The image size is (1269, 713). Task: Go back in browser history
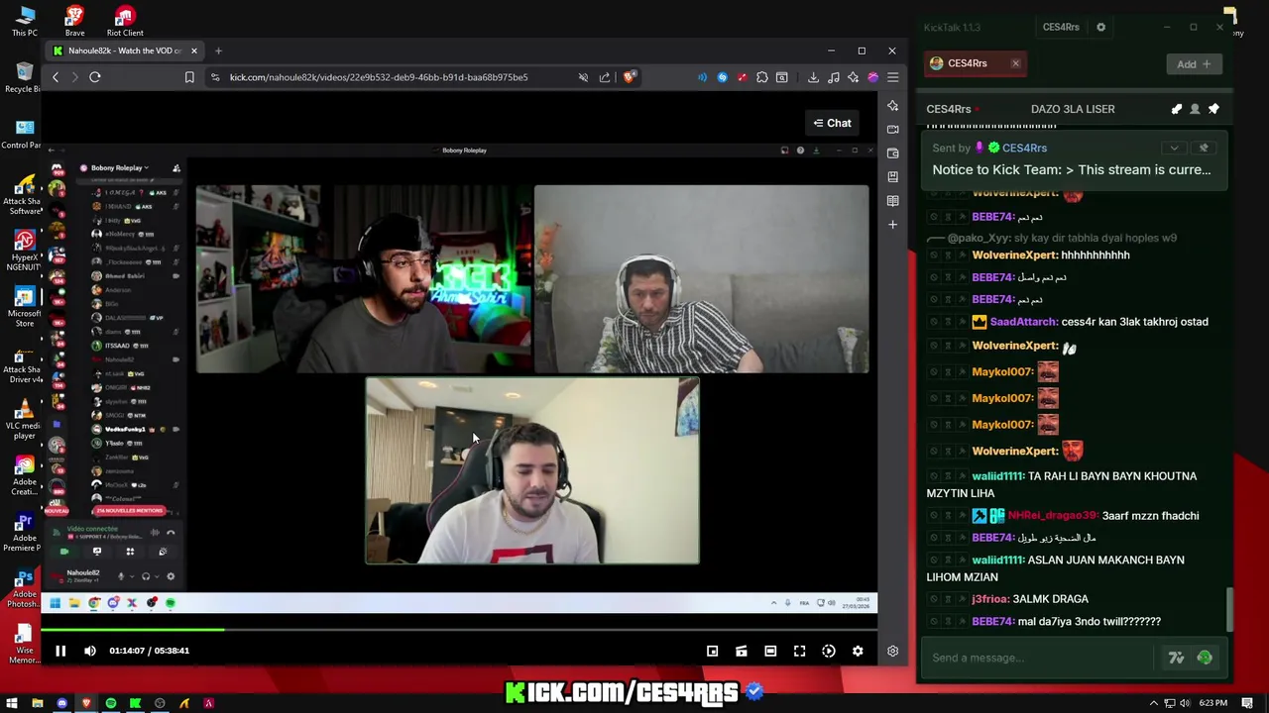coord(56,77)
